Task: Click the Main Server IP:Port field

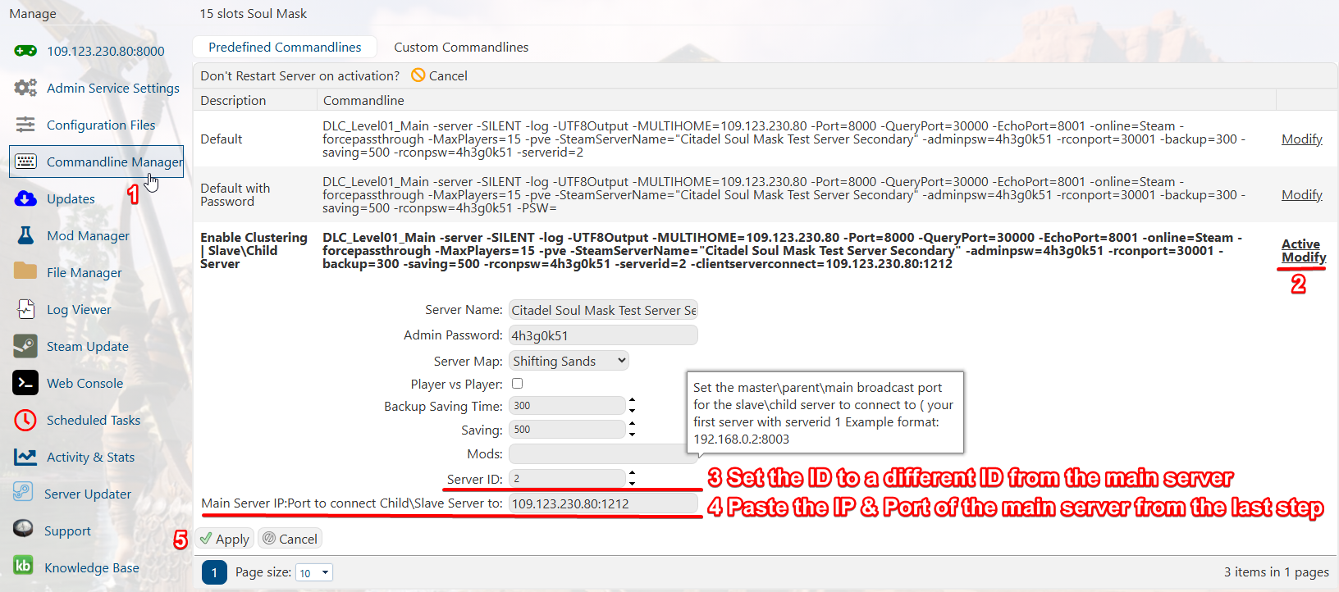Action: pos(603,503)
